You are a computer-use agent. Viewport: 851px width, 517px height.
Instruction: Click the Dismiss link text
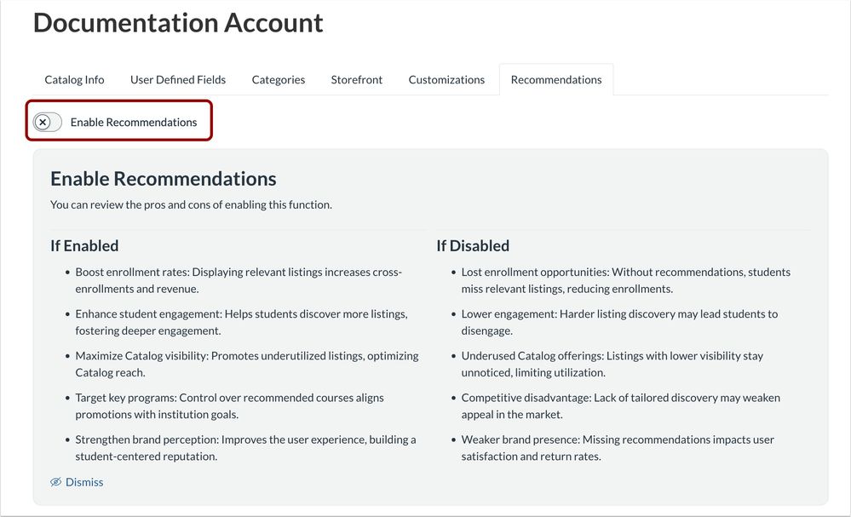click(x=84, y=482)
